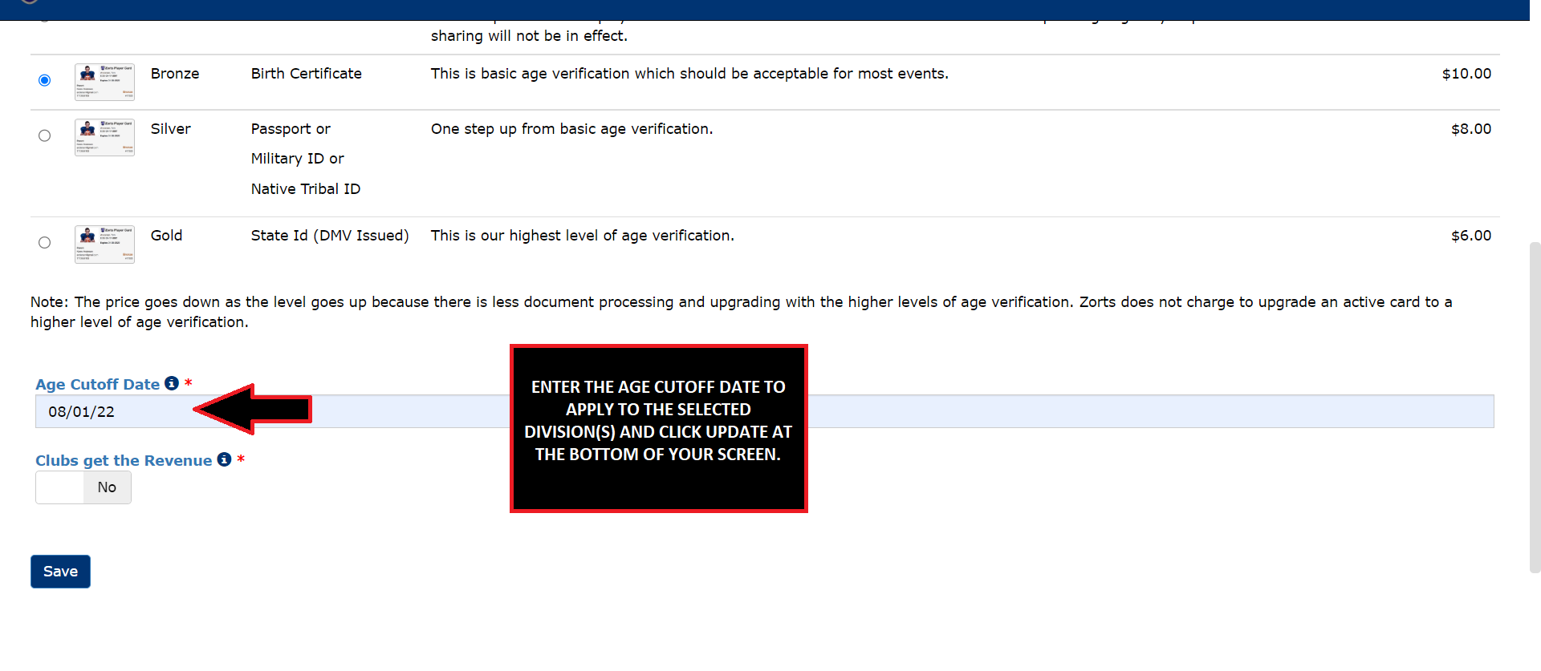This screenshot has width=1541, height=671.
Task: Click the Age Cutoff Date label
Action: tap(98, 385)
